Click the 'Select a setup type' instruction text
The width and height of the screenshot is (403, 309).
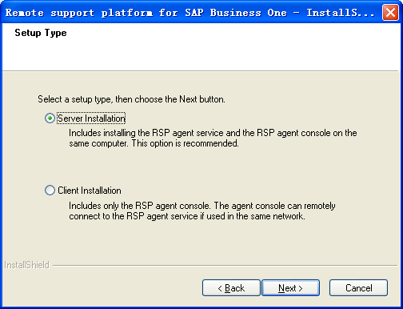[x=131, y=99]
